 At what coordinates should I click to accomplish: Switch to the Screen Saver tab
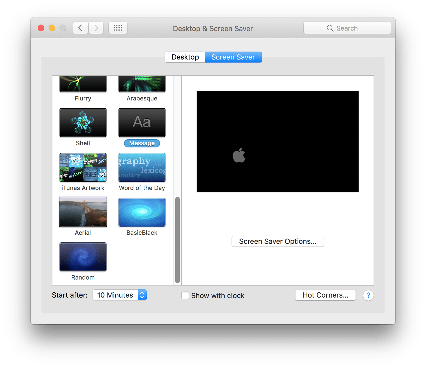click(x=233, y=57)
